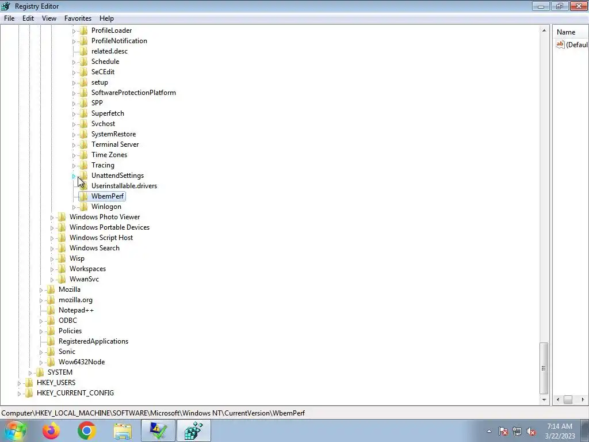Expand the HKEY_USERS hive
The image size is (589, 442).
pyautogui.click(x=19, y=383)
